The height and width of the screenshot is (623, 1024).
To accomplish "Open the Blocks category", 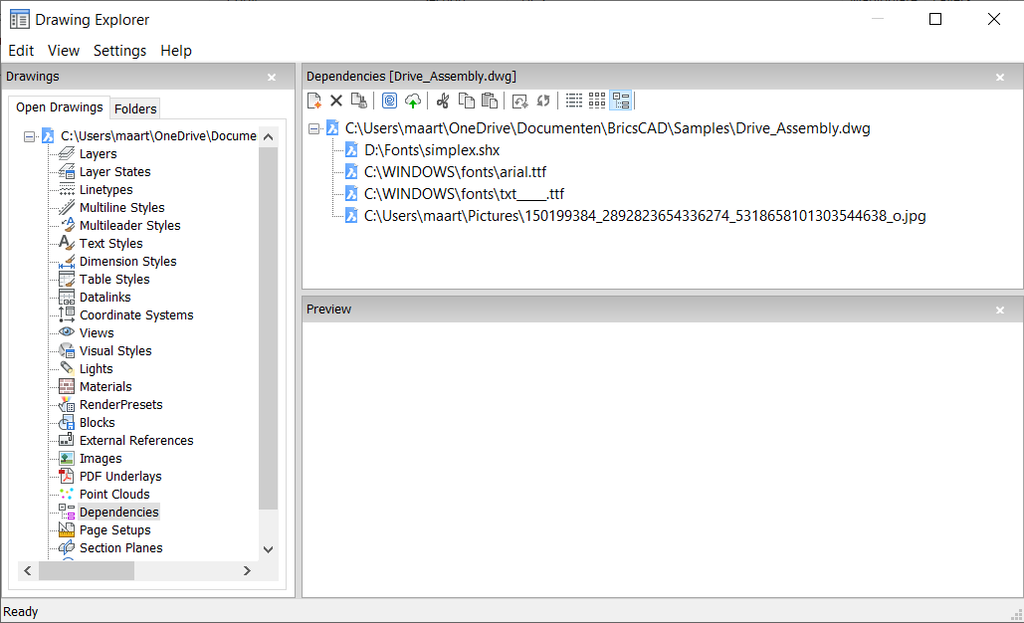I will (x=97, y=422).
